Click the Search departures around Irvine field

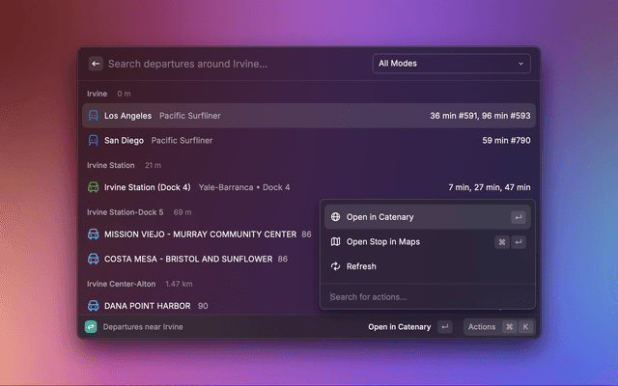(232, 64)
